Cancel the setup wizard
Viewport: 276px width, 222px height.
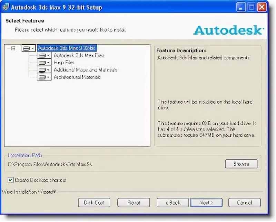(245, 202)
